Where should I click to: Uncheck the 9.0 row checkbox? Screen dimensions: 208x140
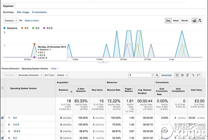pyautogui.click(x=3, y=118)
